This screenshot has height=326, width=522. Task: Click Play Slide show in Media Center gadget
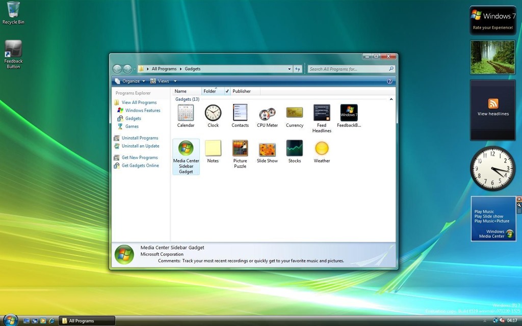pyautogui.click(x=489, y=216)
